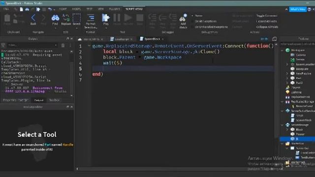315x177 pixels.
Task: Expand the Block node under ServerStorage
Action: [x=287, y=129]
